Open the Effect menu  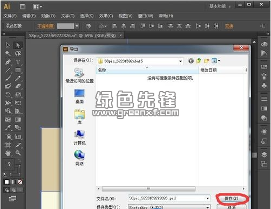point(106,16)
